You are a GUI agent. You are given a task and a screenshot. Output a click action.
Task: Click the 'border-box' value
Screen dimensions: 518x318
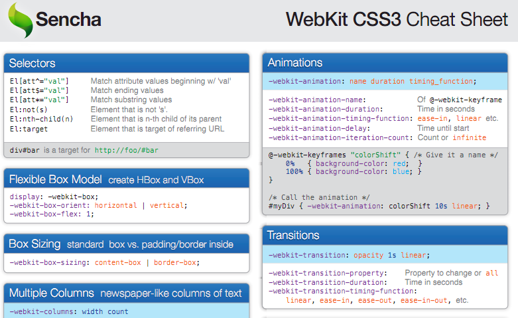coord(175,262)
